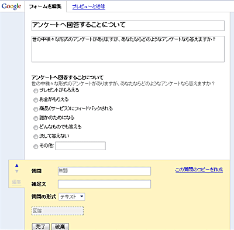234x230 pixels.
Task: Select the 決して答えない radio option
Action: pyautogui.click(x=36, y=137)
